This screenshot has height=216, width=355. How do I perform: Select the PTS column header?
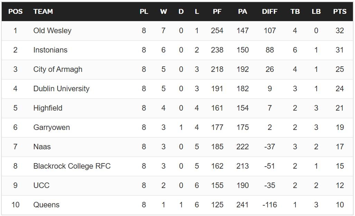click(x=339, y=11)
